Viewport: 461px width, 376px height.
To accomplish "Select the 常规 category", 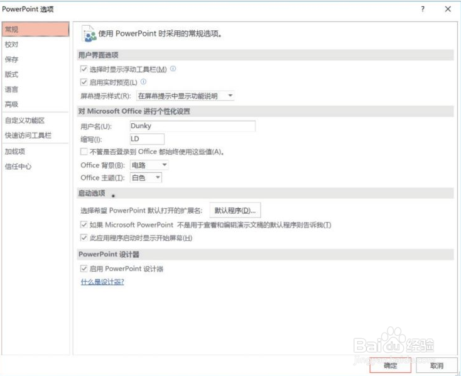I will [x=36, y=29].
